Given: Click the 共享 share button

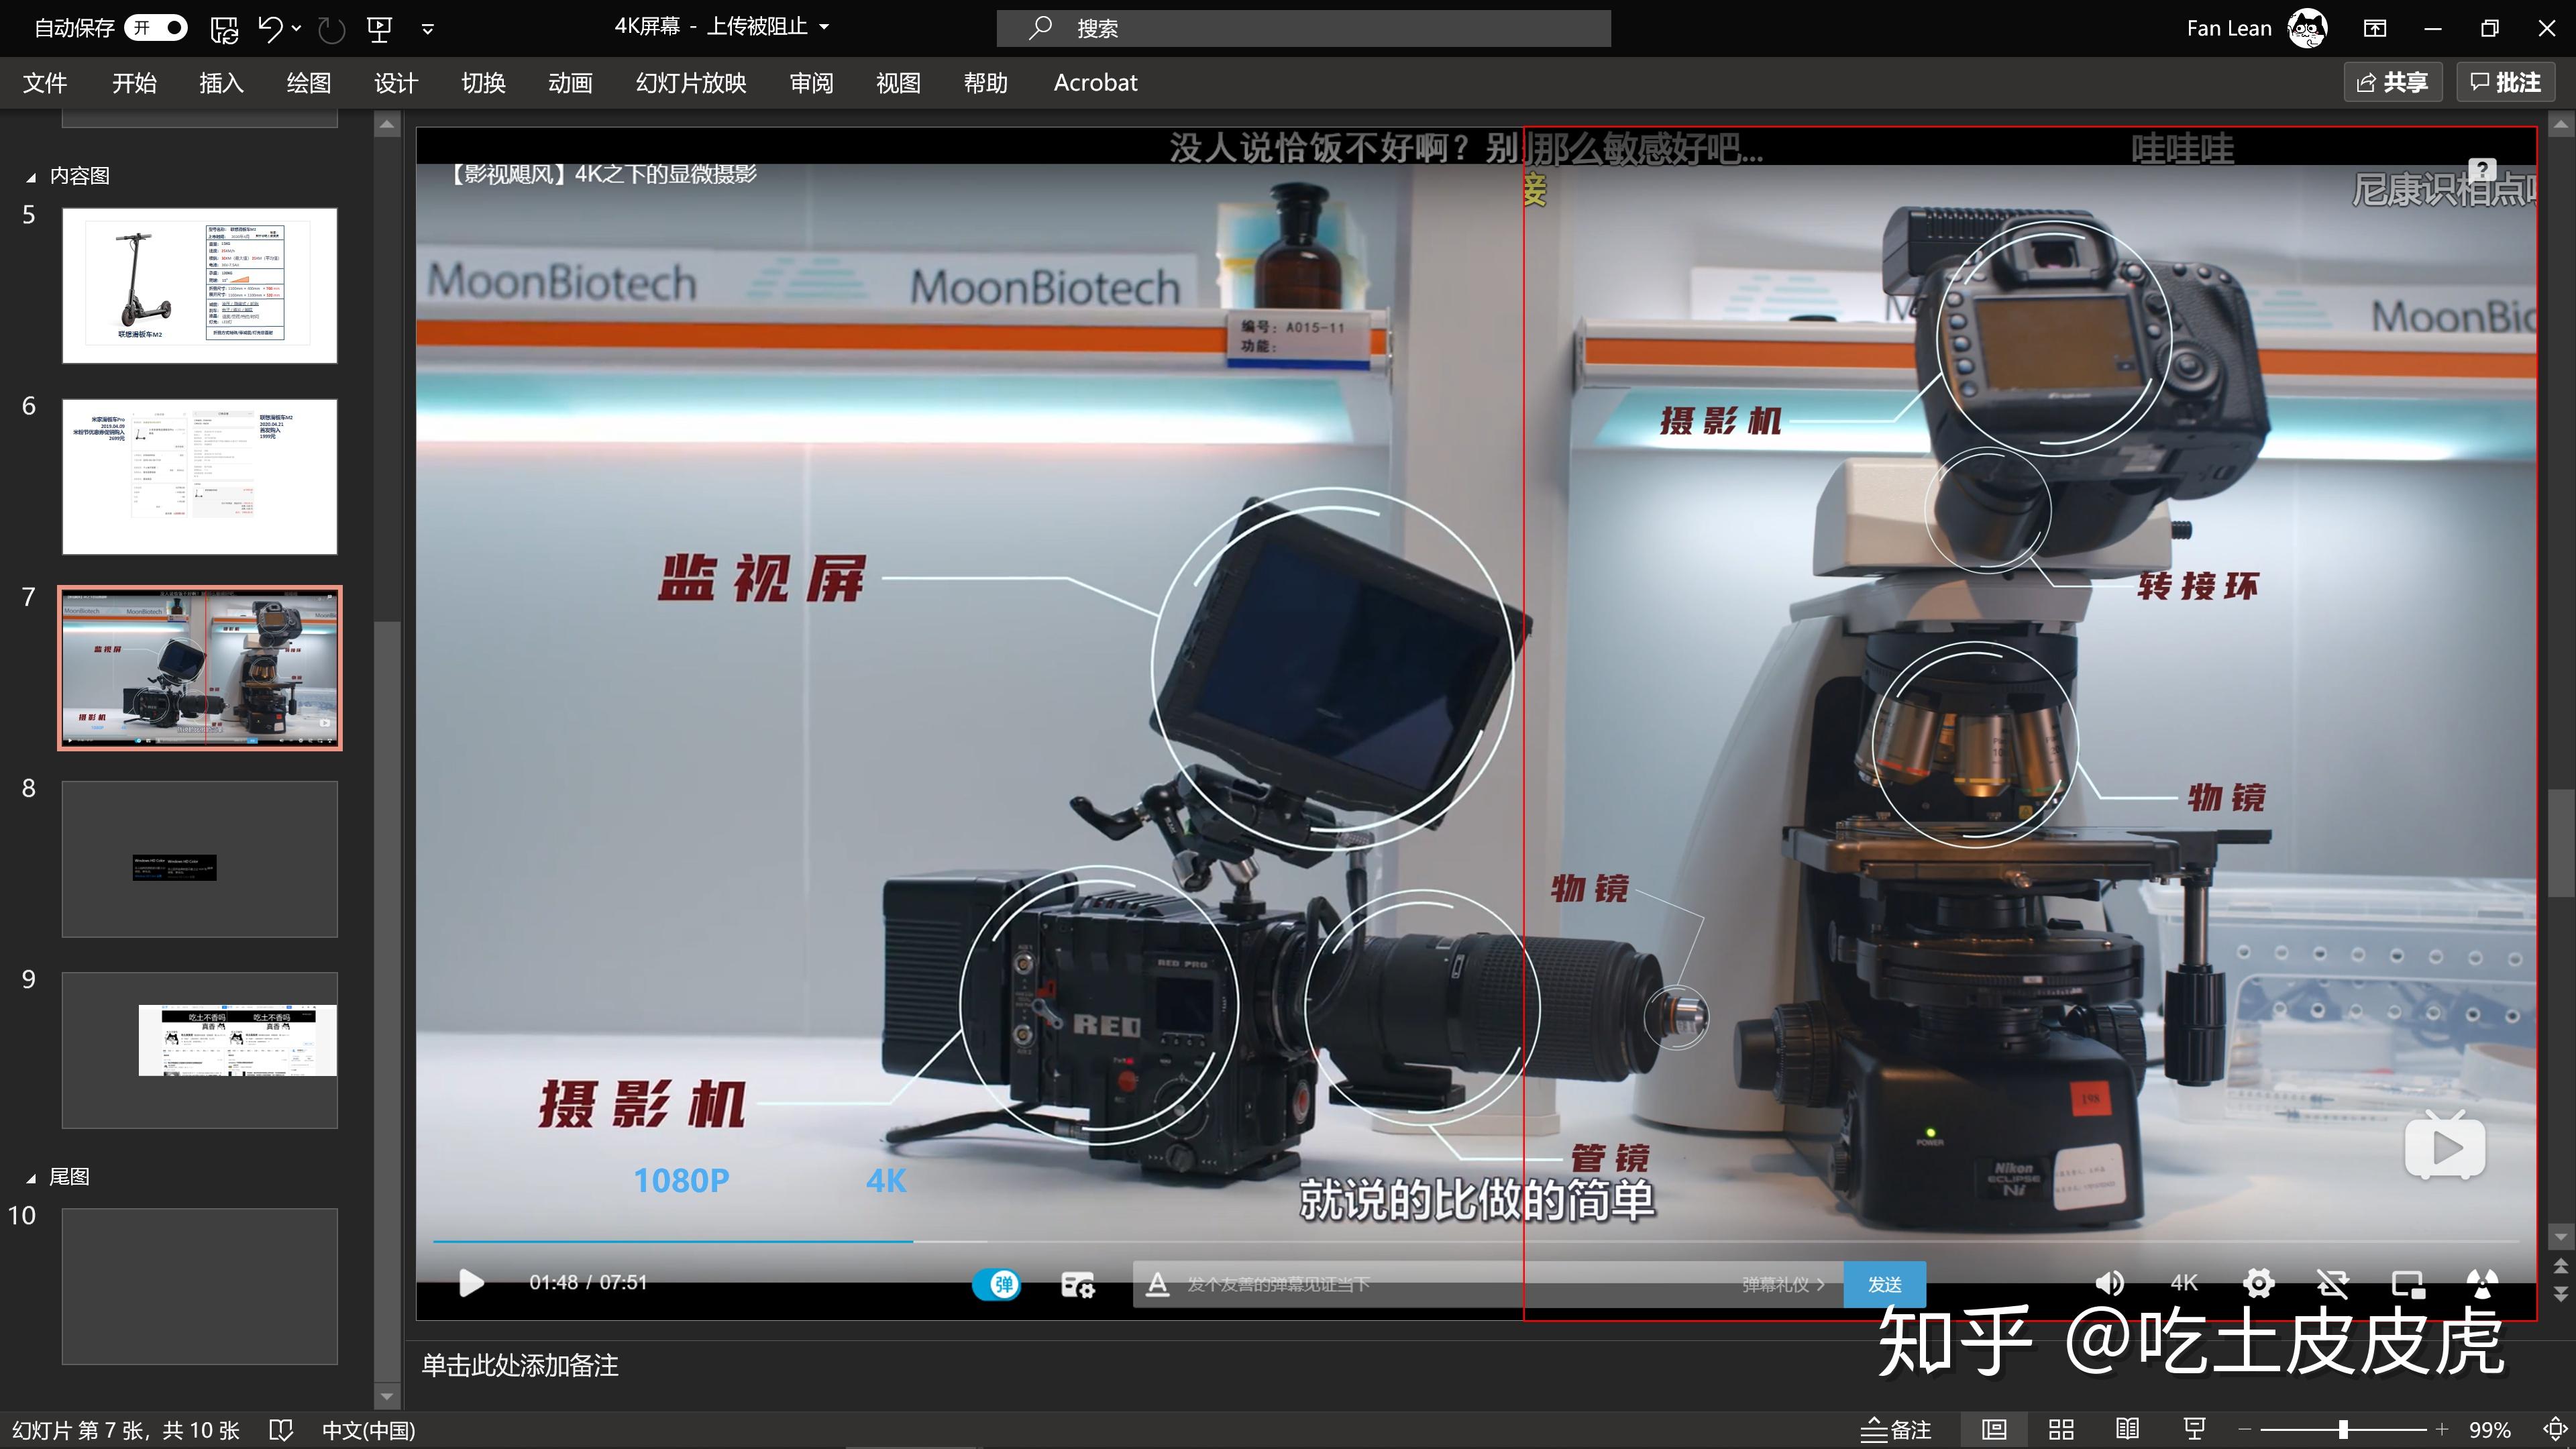Looking at the screenshot, I should (x=2392, y=82).
